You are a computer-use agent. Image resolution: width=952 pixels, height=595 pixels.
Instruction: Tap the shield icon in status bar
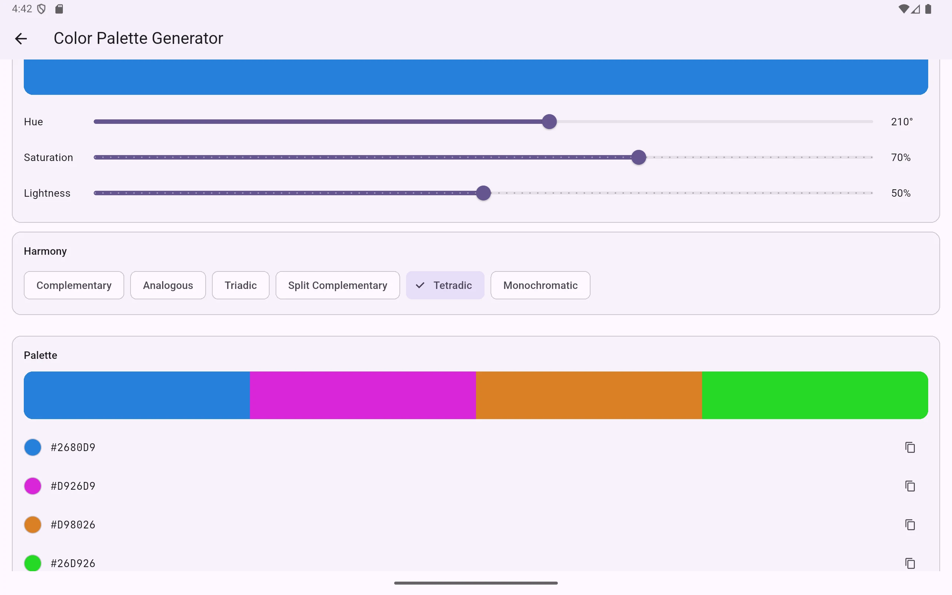point(41,9)
